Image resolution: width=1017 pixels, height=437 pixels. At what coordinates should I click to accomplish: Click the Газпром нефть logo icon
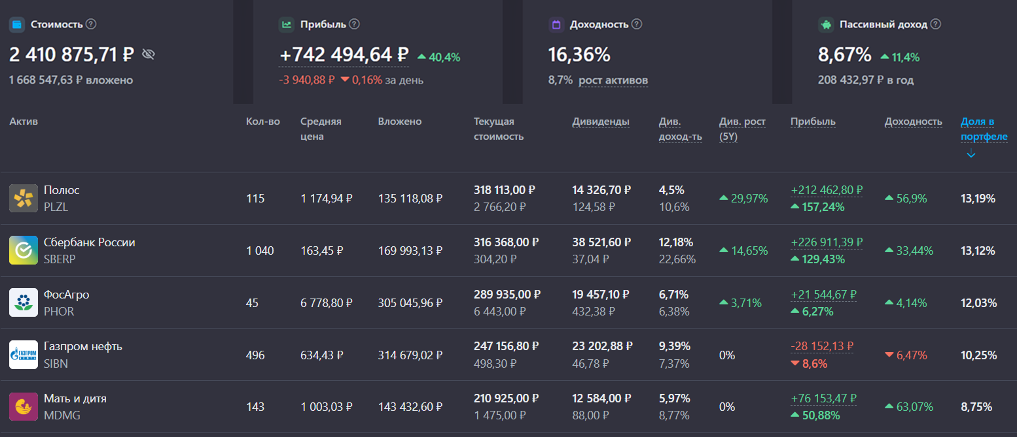pyautogui.click(x=24, y=355)
